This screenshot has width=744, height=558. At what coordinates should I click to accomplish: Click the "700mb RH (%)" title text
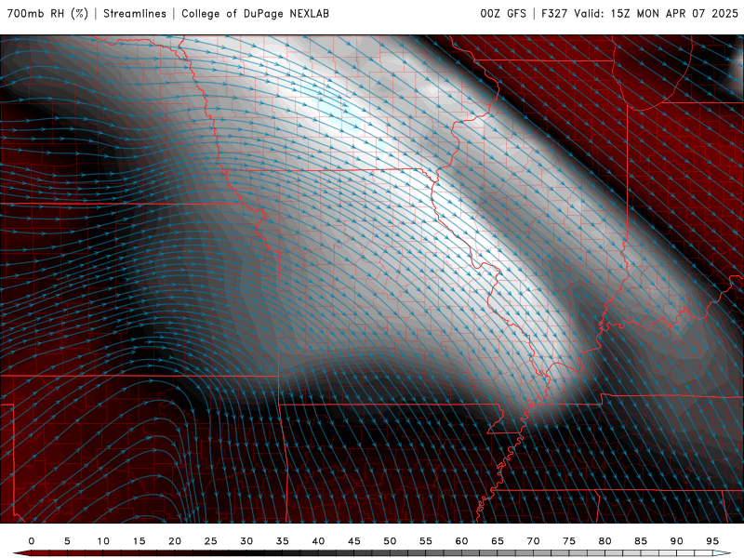(x=48, y=14)
